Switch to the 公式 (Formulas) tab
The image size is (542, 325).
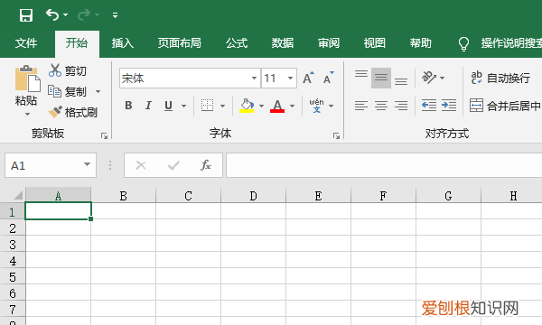point(237,43)
